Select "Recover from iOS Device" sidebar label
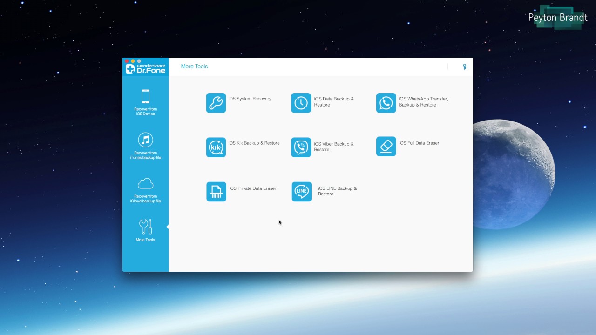Viewport: 596px width, 335px height. (145, 112)
